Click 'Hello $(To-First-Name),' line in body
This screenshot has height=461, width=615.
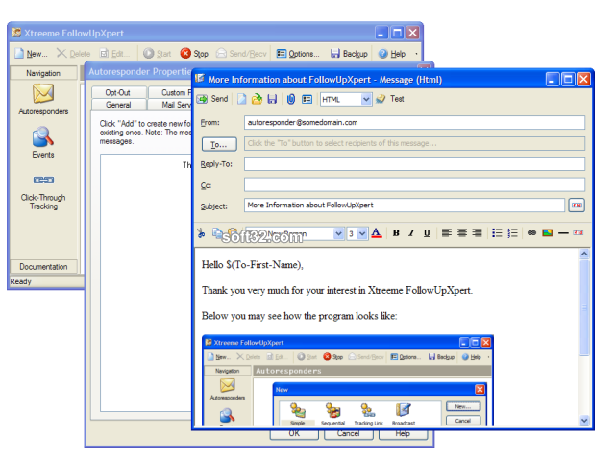pyautogui.click(x=252, y=265)
